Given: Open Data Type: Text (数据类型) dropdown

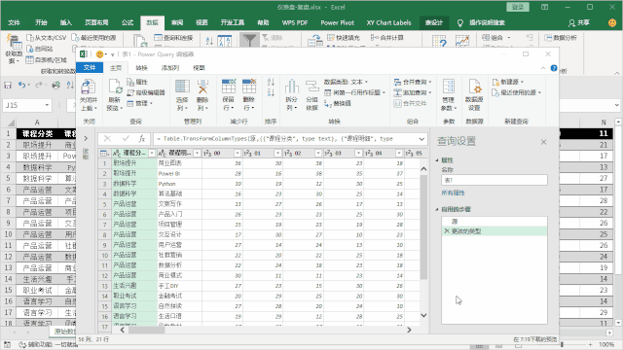Looking at the screenshot, I should pyautogui.click(x=347, y=82).
